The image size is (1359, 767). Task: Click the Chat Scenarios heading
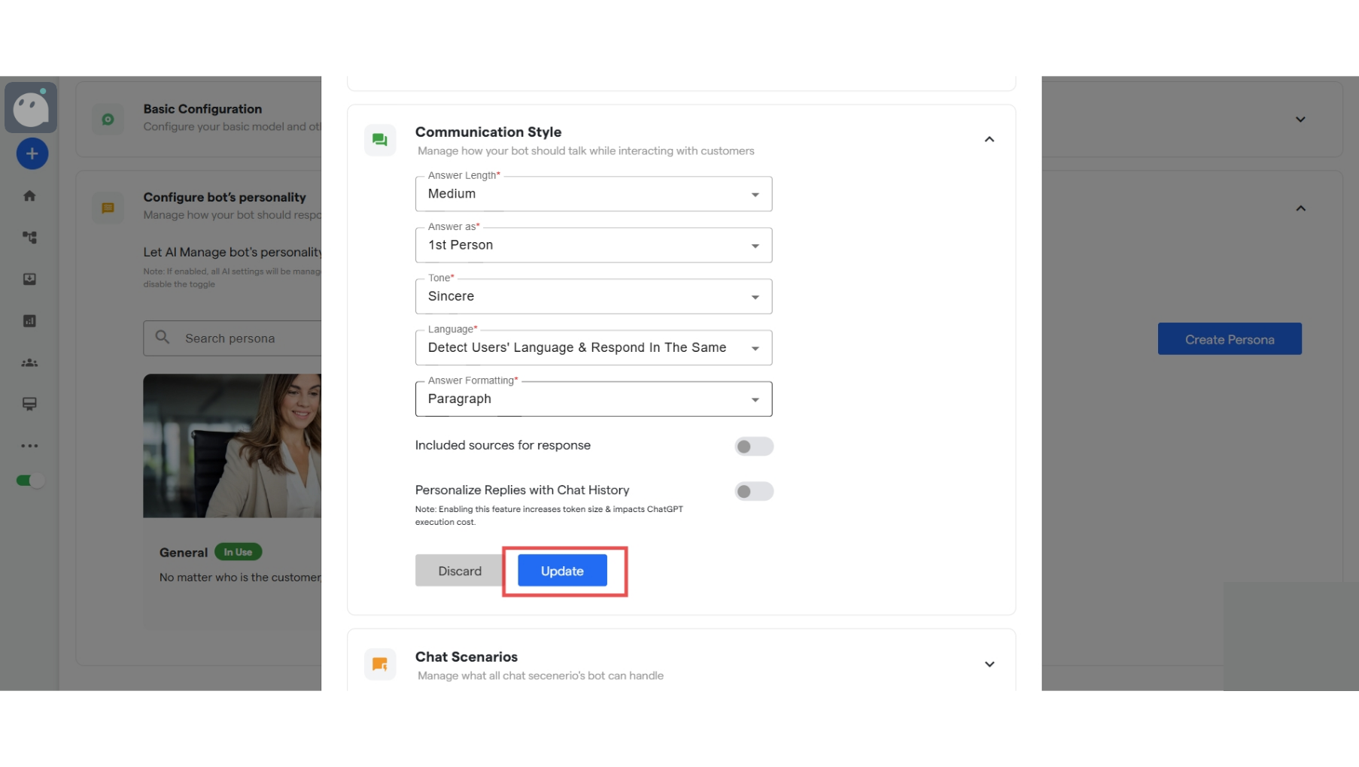point(467,656)
